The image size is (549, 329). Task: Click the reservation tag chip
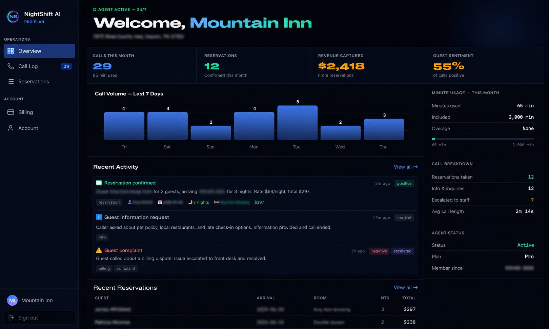(x=109, y=202)
